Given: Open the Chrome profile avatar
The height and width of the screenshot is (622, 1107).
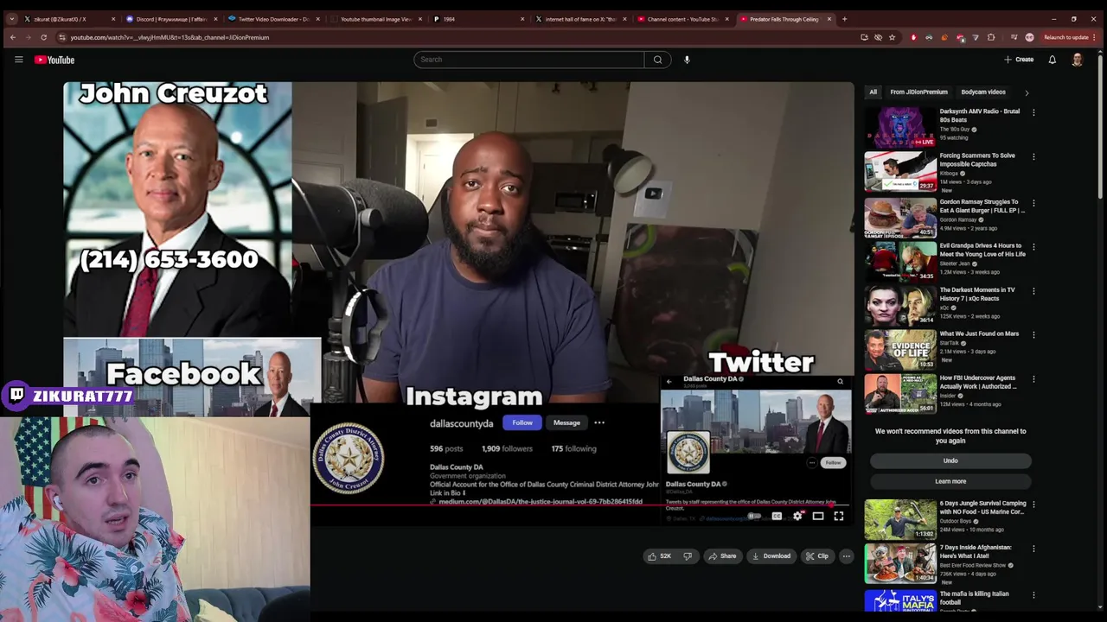Looking at the screenshot, I should coord(1029,37).
